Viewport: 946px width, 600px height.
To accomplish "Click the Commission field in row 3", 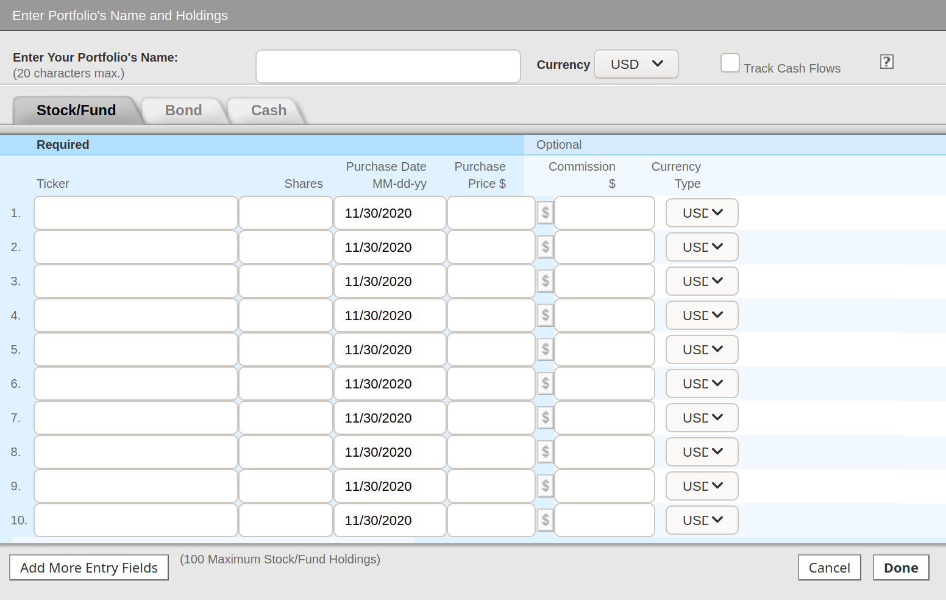I will tap(605, 281).
